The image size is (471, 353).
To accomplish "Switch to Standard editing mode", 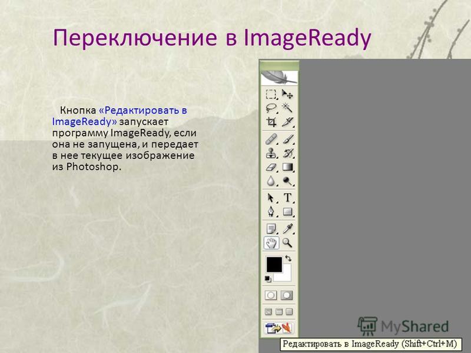I will pyautogui.click(x=271, y=295).
